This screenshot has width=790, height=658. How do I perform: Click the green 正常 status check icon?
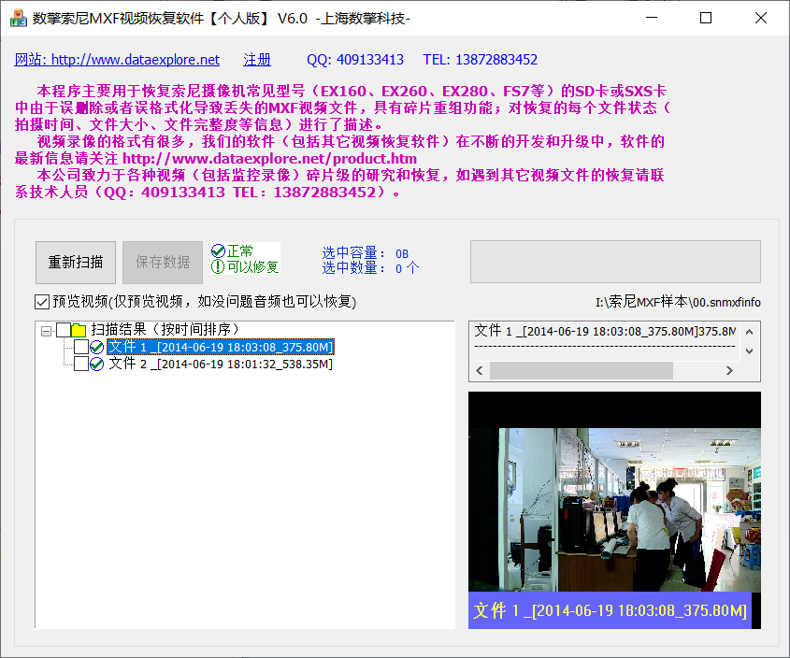(x=218, y=250)
